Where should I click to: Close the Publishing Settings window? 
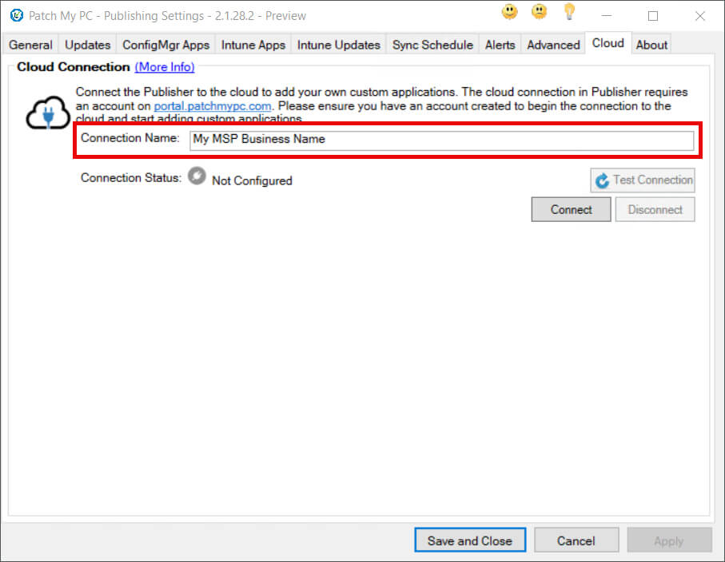[x=700, y=16]
